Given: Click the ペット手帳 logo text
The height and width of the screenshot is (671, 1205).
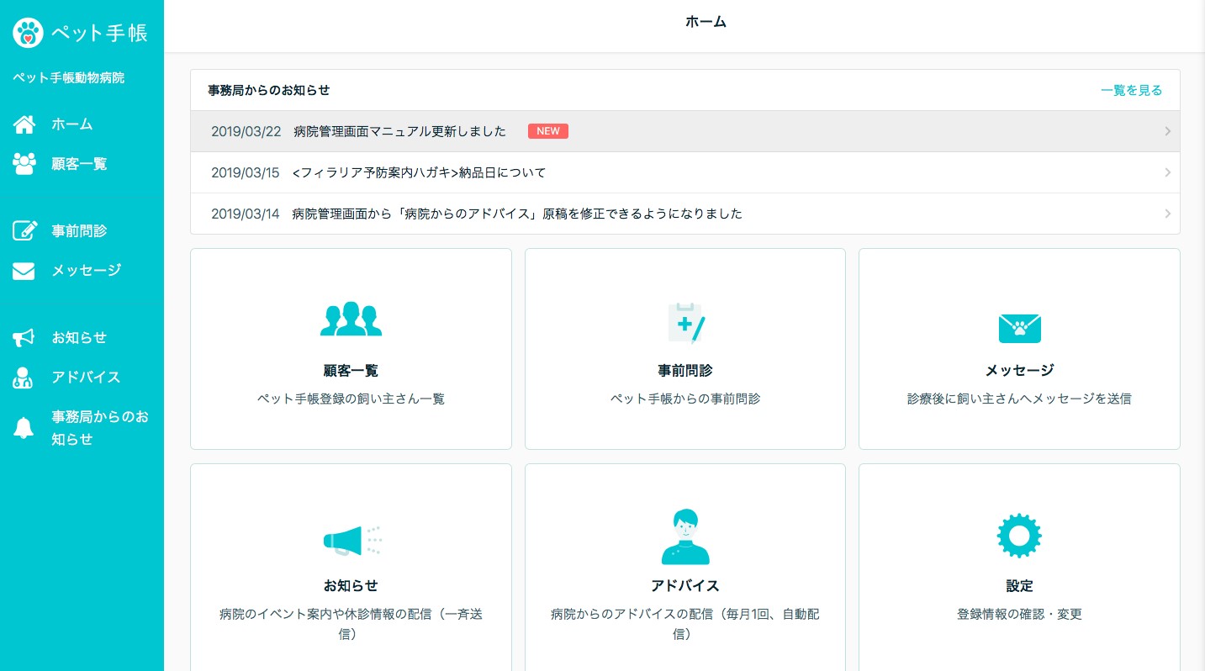Looking at the screenshot, I should point(99,34).
